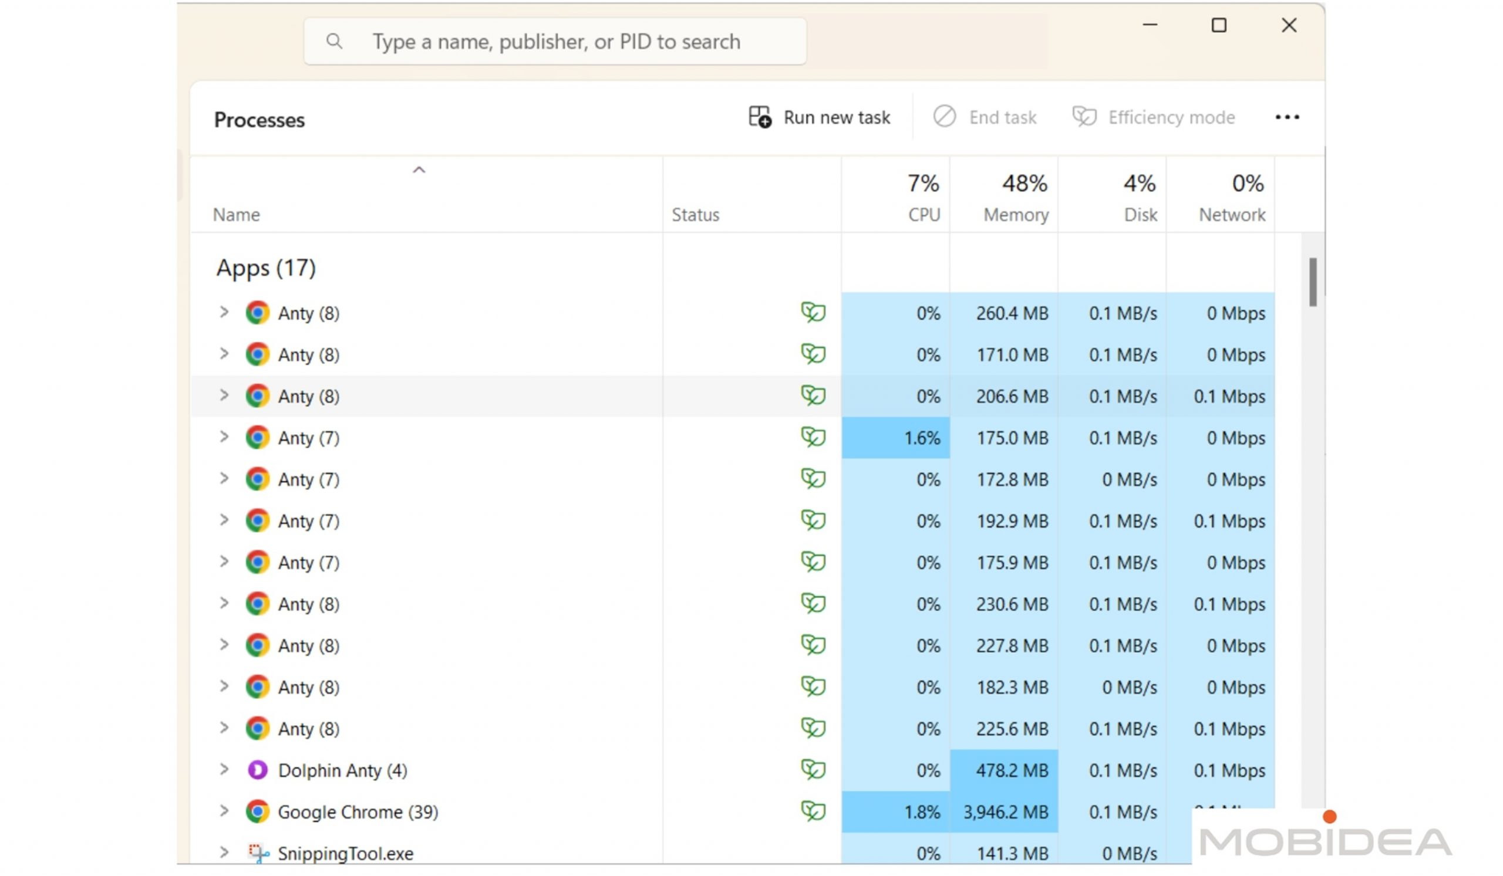Screen dimensions: 1503x876
Task: Expand the Dolphin Anty (4) process group
Action: 224,769
